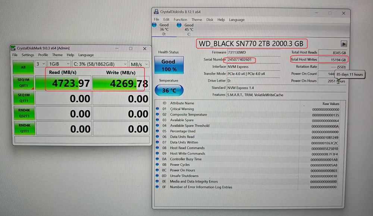Image resolution: width=373 pixels, height=216 pixels.
Task: Open Help menu in CrystalDiskMark
Action: [70, 55]
